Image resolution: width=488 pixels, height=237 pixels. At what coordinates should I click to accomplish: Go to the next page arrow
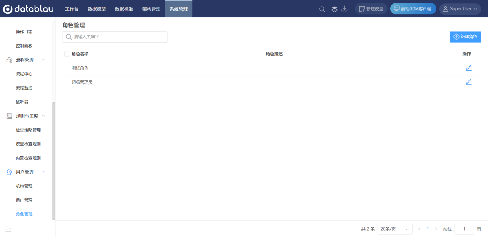436,229
